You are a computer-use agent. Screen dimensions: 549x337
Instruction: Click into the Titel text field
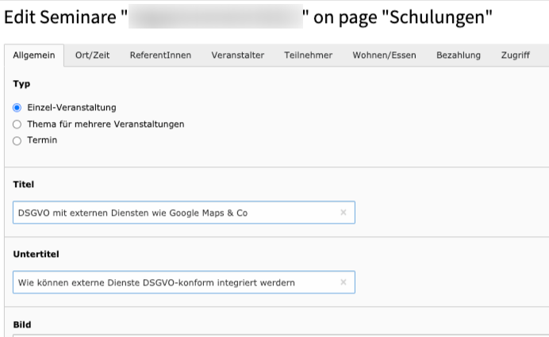(x=184, y=213)
